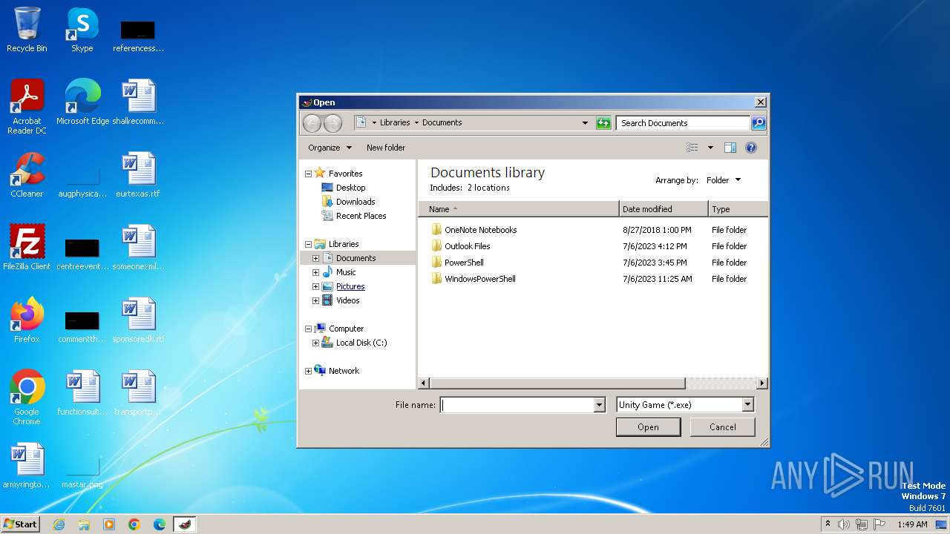Click the Start button
The image size is (950, 534).
(x=20, y=524)
